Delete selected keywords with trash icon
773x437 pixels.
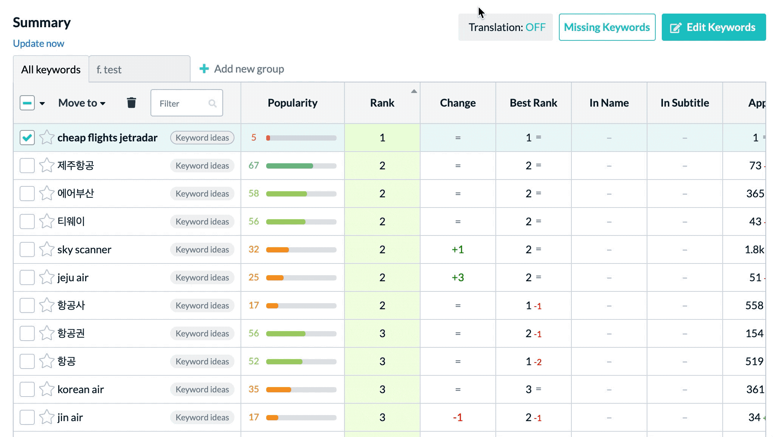click(131, 103)
